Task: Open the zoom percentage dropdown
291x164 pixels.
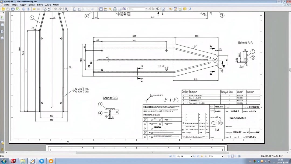Action: click(223, 156)
